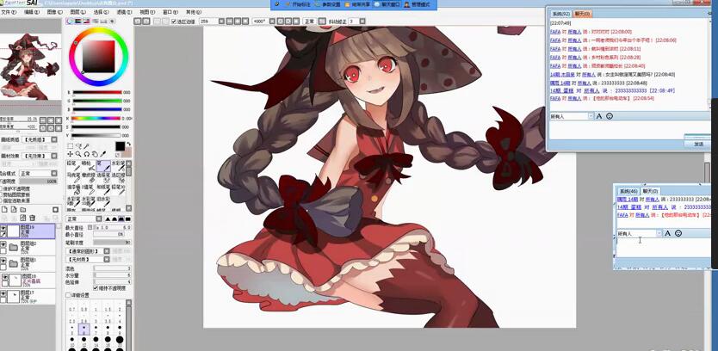Open the 无材质 brush texture dropdown
718x351 pixels.
[107, 260]
